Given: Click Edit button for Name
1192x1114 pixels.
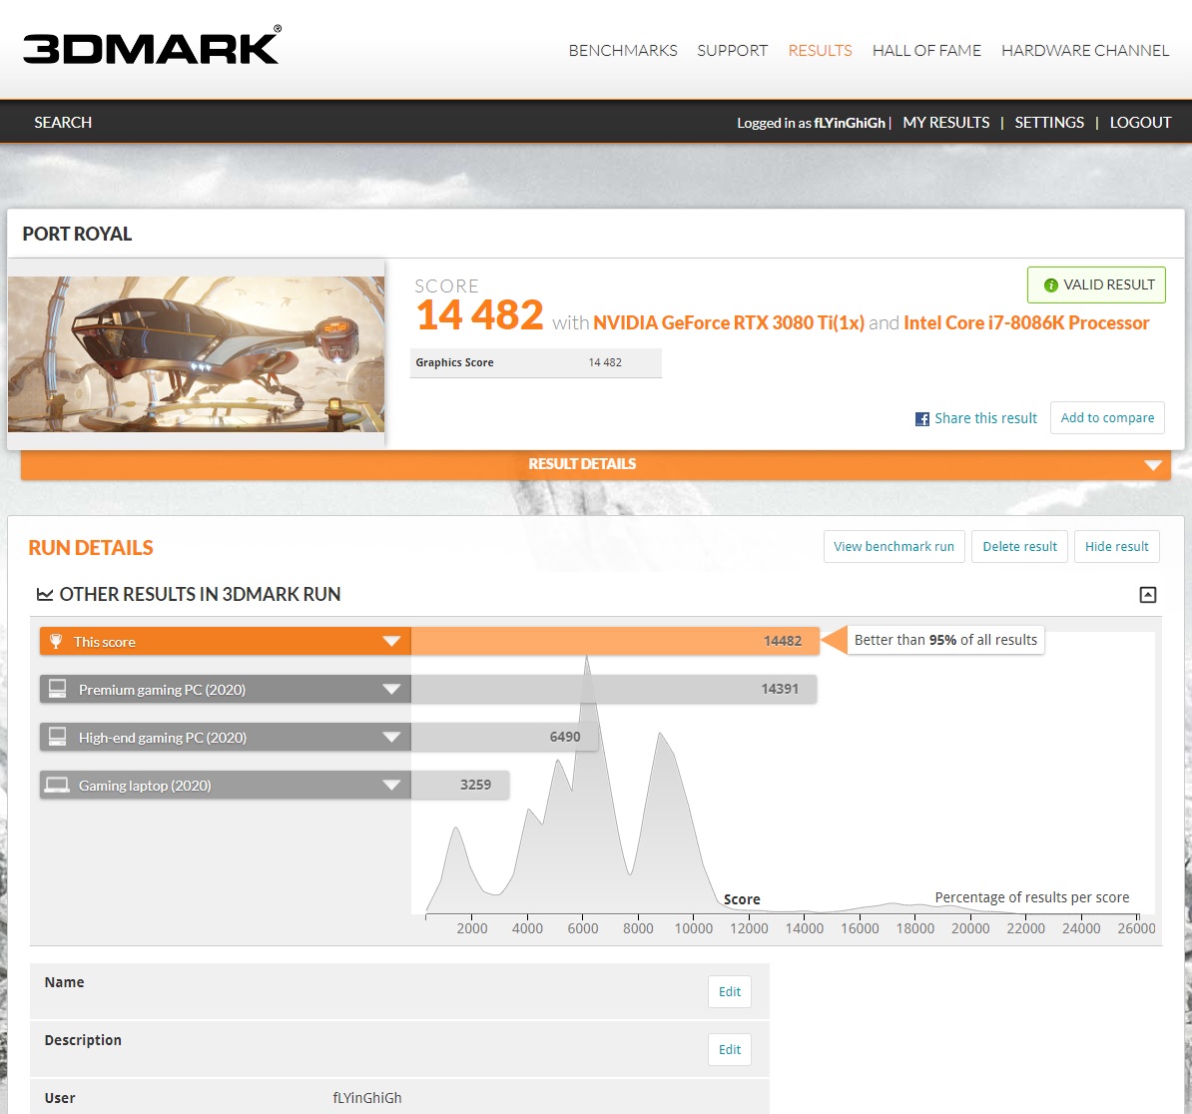Looking at the screenshot, I should click(x=730, y=991).
